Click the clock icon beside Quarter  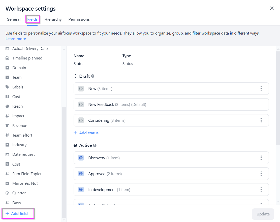point(7,193)
